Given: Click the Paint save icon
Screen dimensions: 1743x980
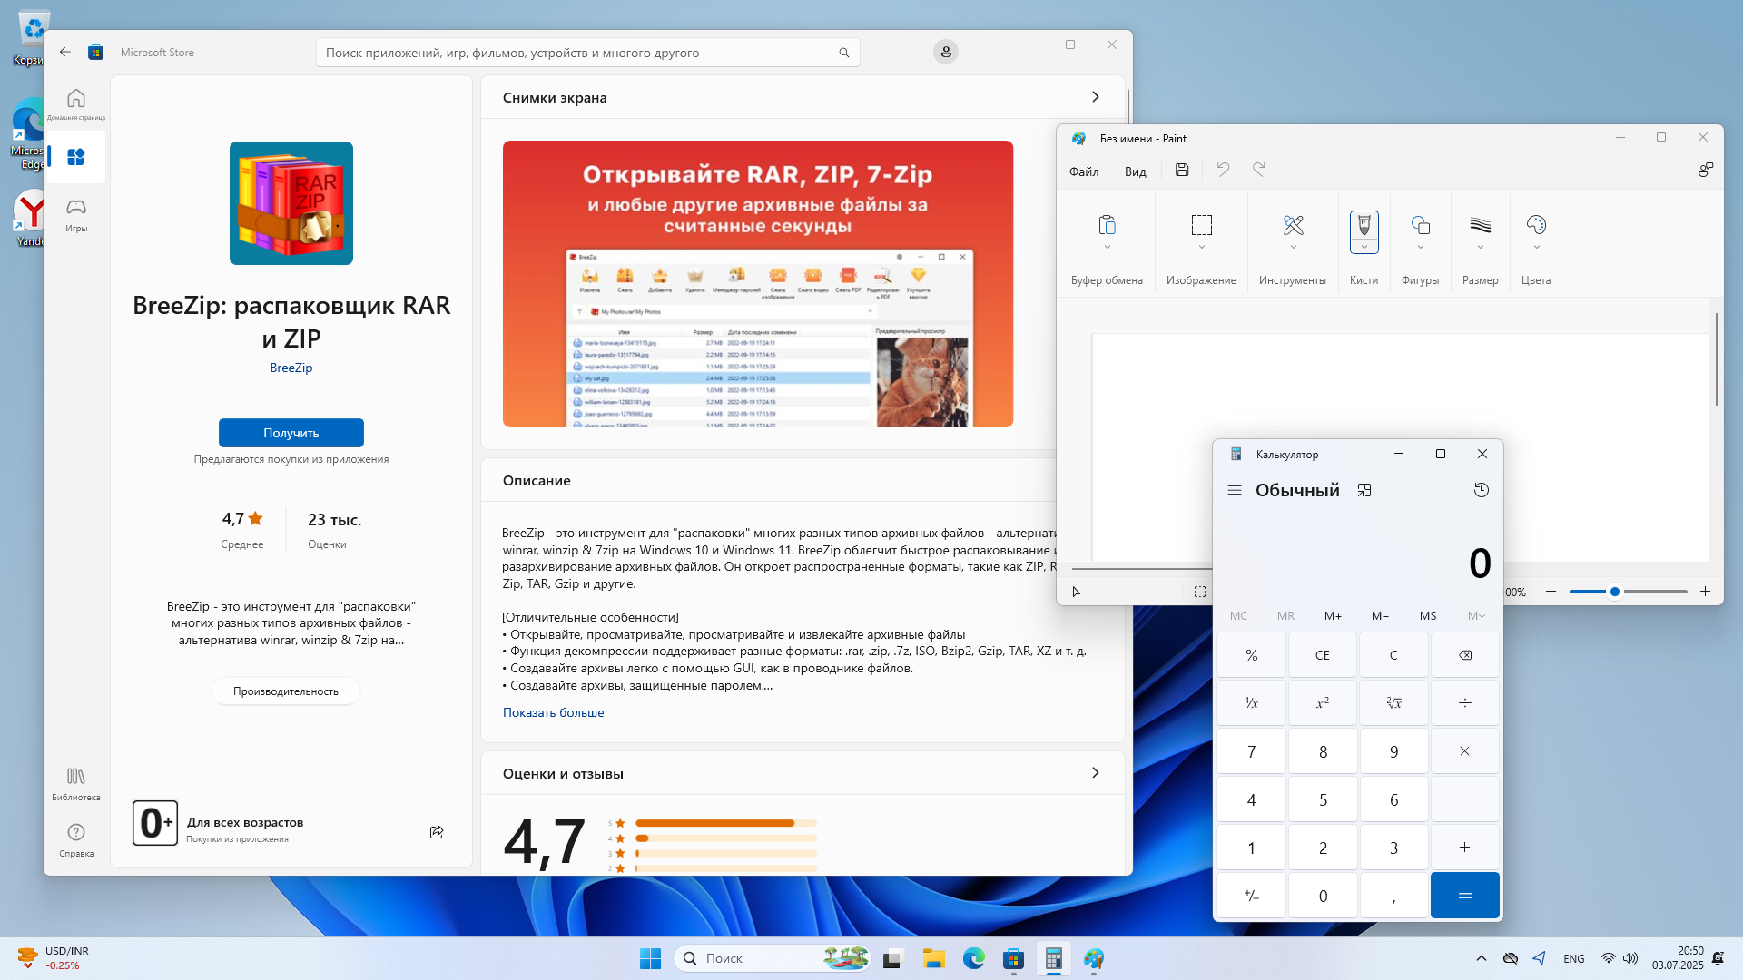Looking at the screenshot, I should pyautogui.click(x=1182, y=170).
